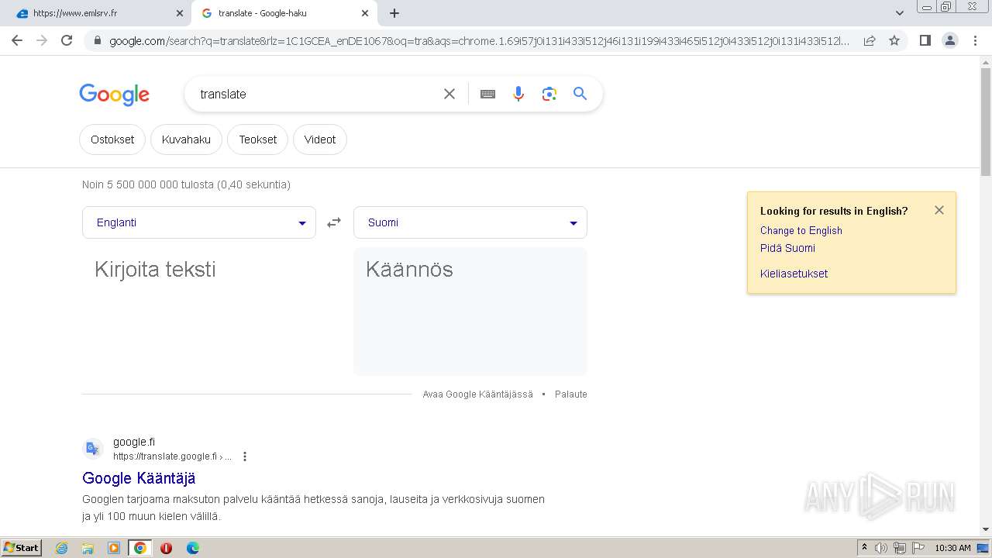Screen dimensions: 992x558
Task: Start voice search with microphone
Action: point(518,94)
